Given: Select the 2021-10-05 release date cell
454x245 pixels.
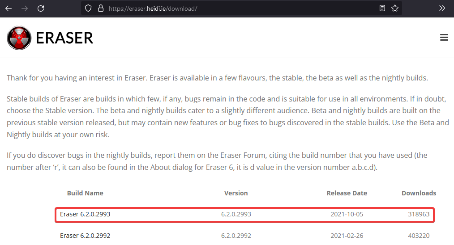Looking at the screenshot, I should tap(347, 214).
